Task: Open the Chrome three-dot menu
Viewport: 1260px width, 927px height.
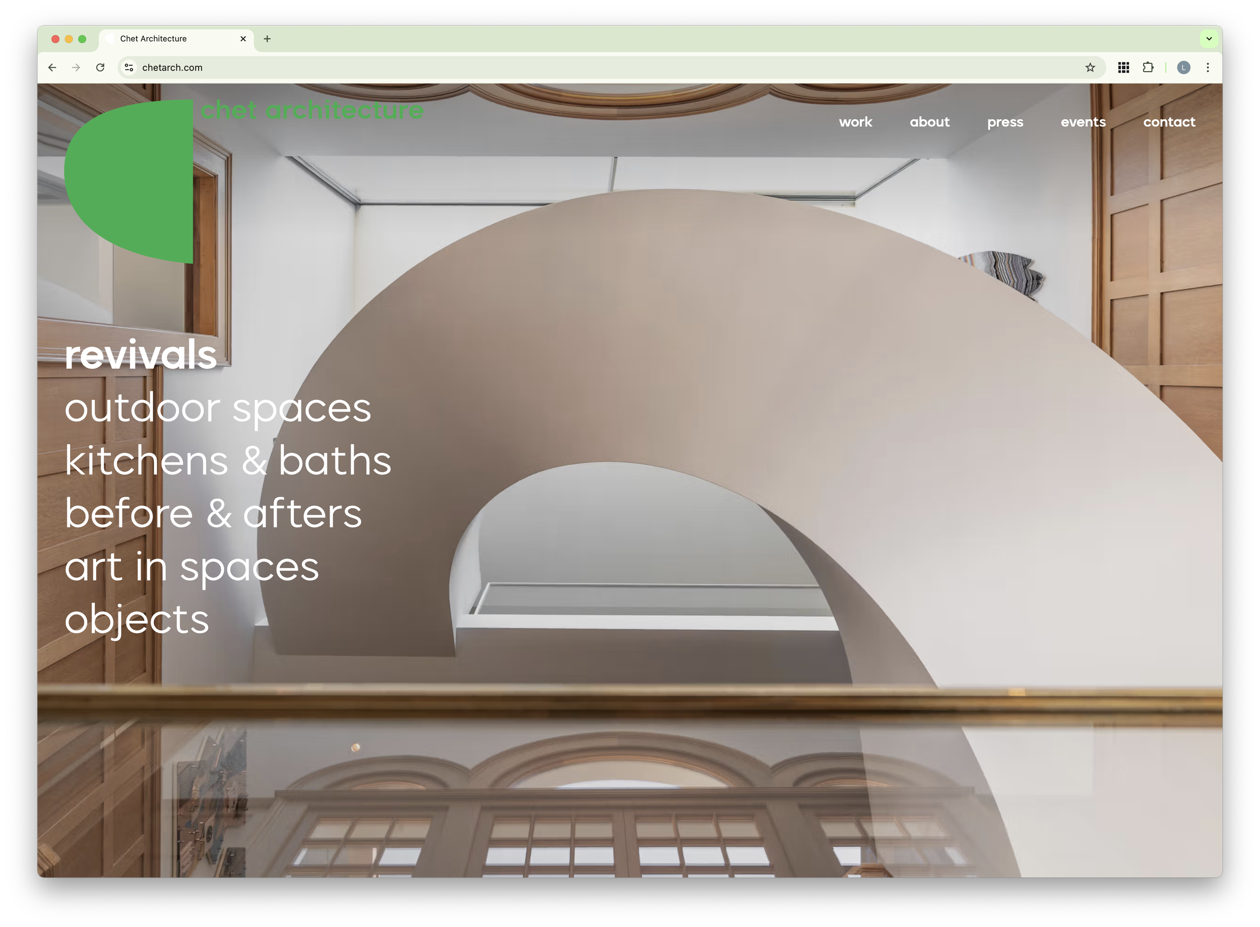Action: (x=1209, y=68)
